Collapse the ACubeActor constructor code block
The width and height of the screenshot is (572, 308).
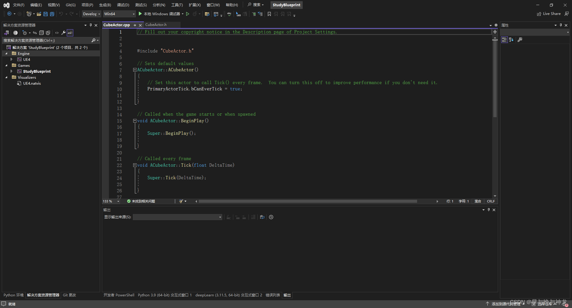(x=135, y=70)
